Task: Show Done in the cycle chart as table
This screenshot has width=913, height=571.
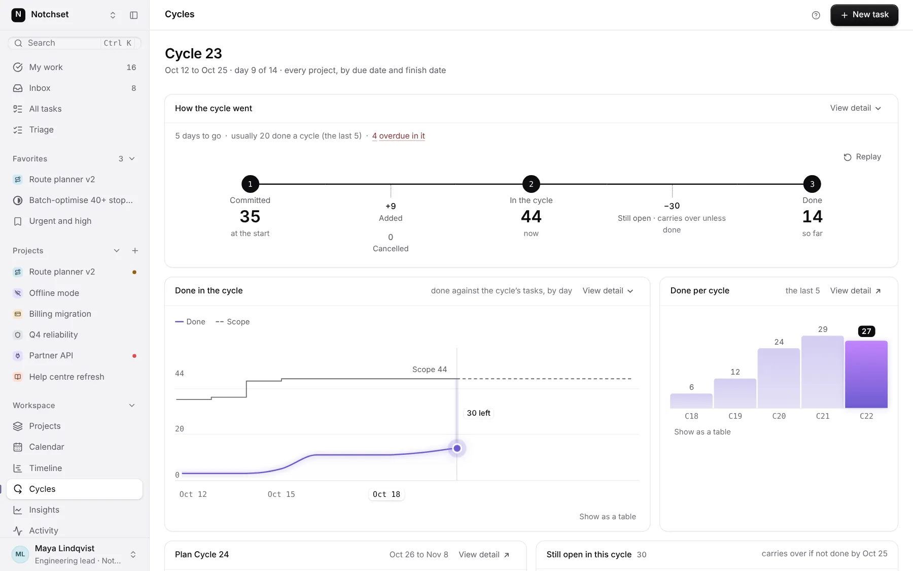Action: click(608, 517)
